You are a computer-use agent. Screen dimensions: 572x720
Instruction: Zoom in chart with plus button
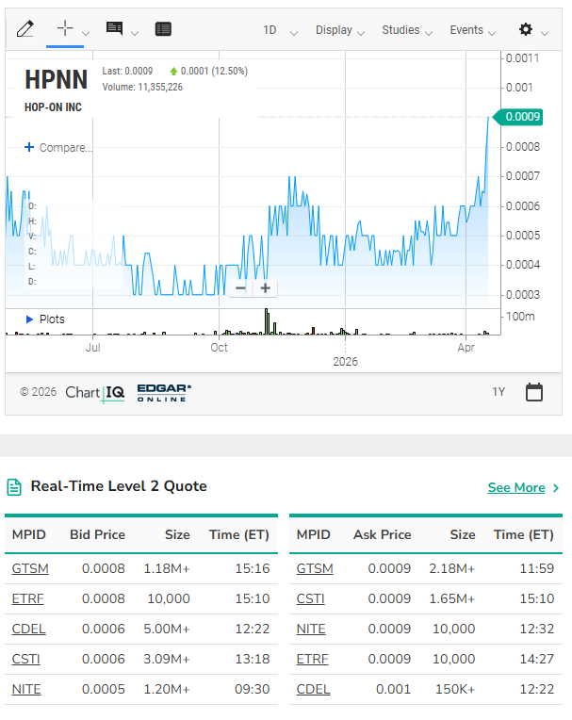265,288
